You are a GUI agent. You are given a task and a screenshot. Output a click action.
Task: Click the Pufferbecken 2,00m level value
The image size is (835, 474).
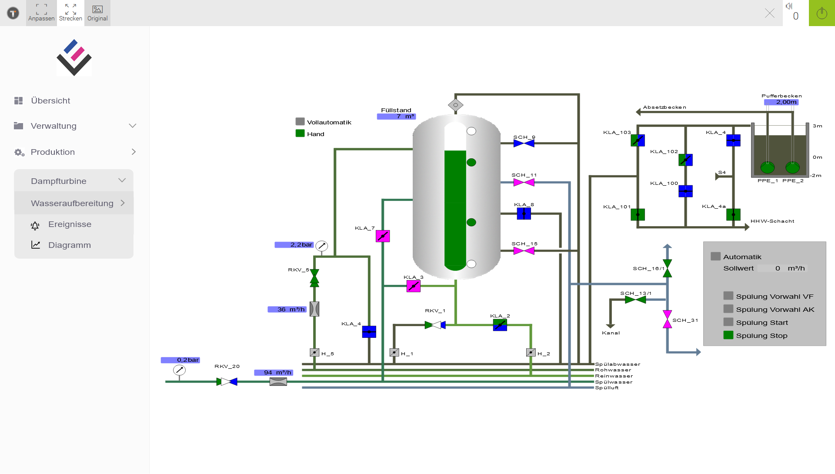782,102
